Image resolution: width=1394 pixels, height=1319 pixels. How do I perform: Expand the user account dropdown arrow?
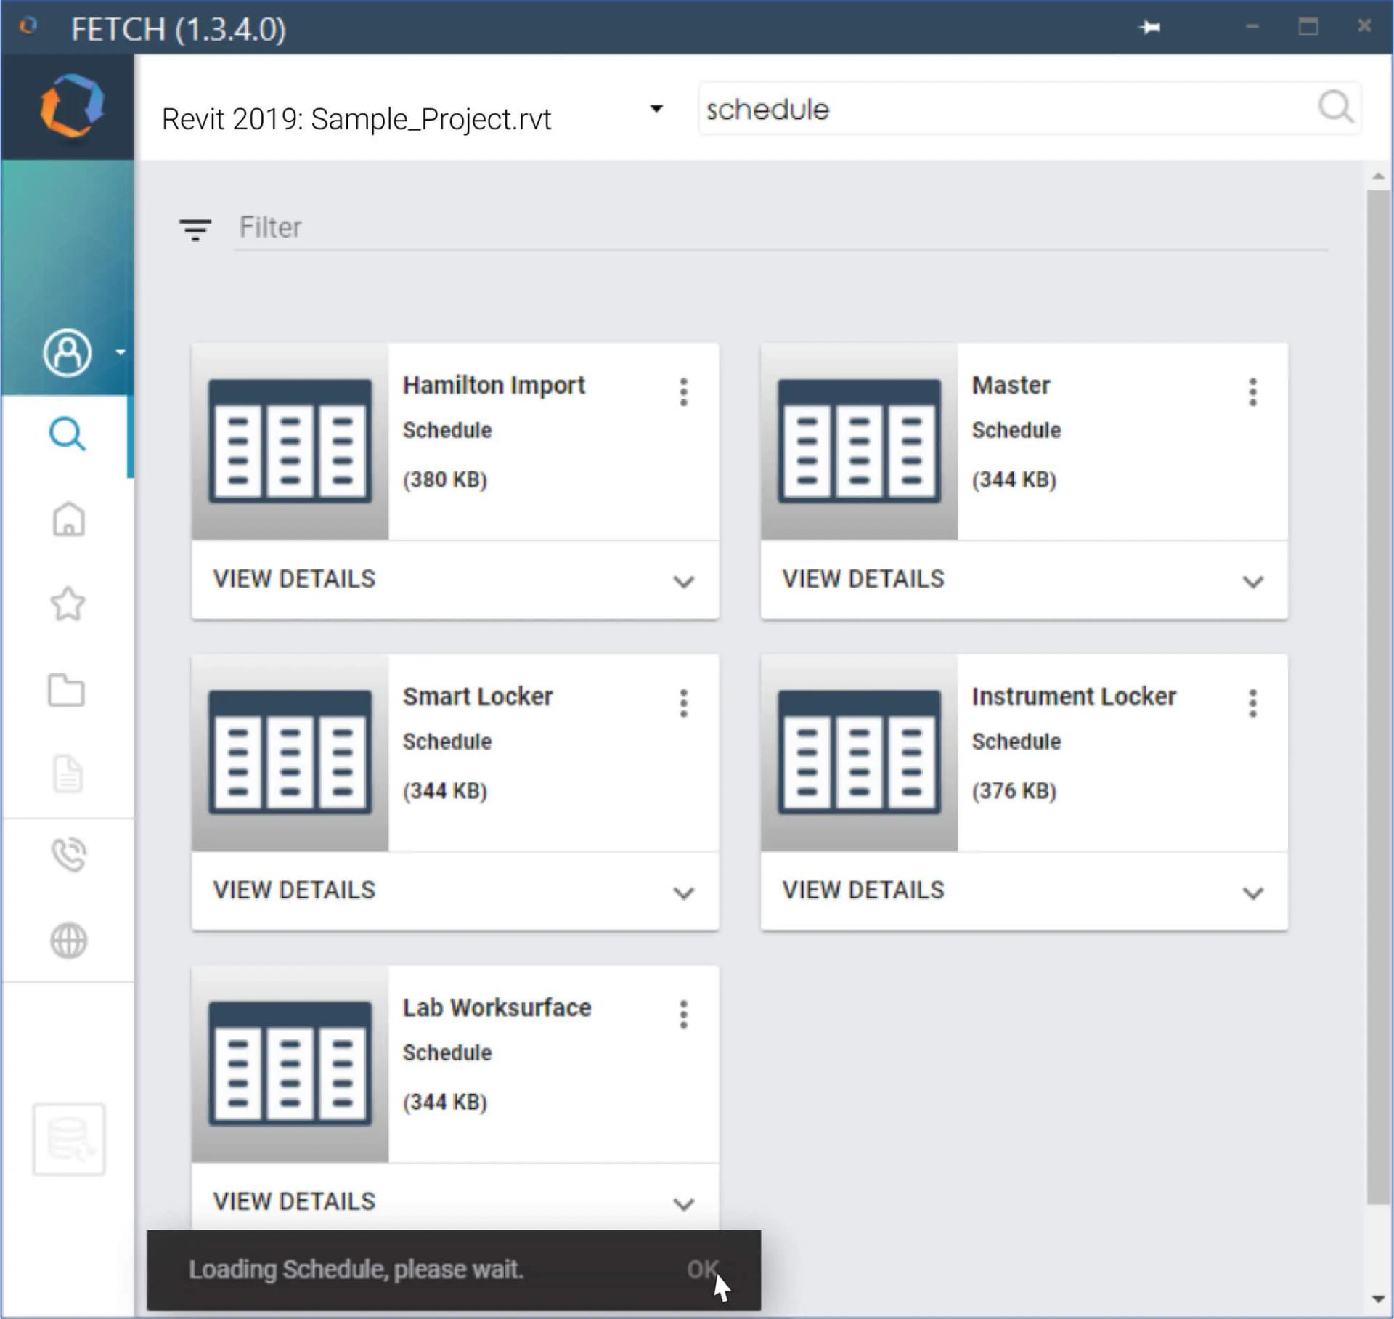[x=121, y=352]
